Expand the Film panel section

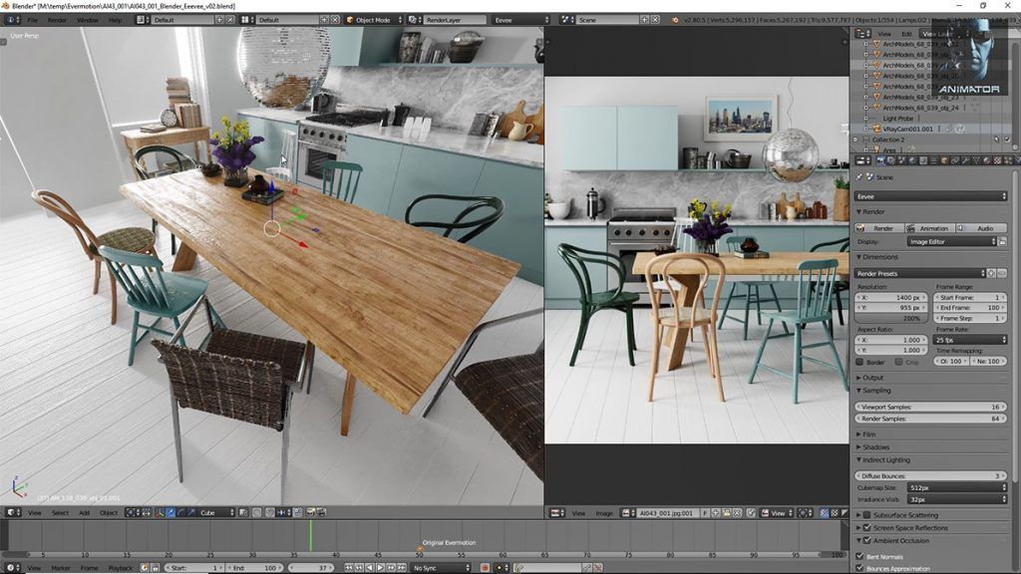(x=868, y=434)
